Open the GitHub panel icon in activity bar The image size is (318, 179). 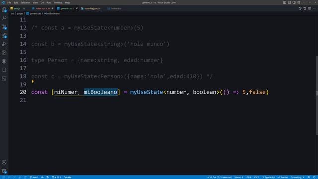tap(4, 61)
